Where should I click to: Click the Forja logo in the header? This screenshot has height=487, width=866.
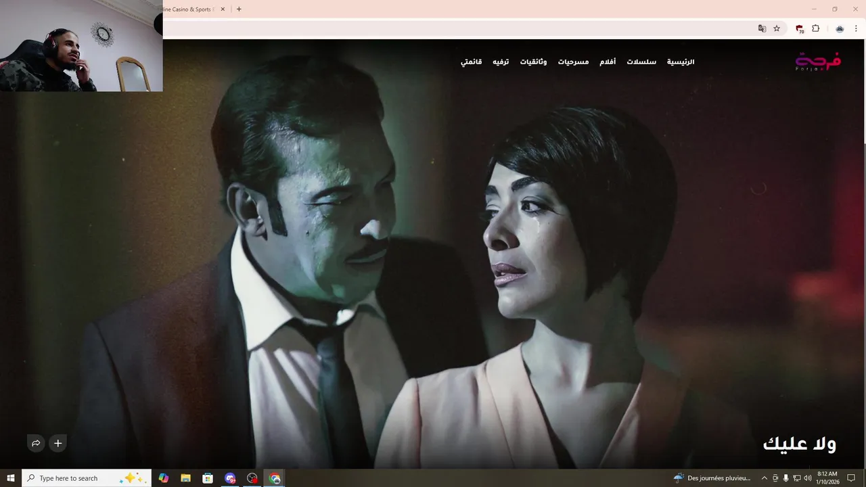818,62
